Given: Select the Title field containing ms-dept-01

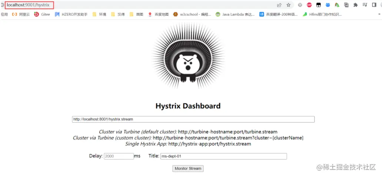Looking at the screenshot, I should click(x=223, y=156).
